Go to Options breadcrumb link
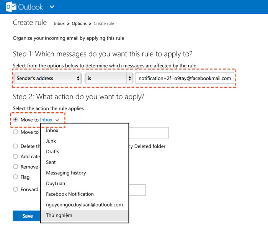This screenshot has width=268, height=228. coord(79,23)
